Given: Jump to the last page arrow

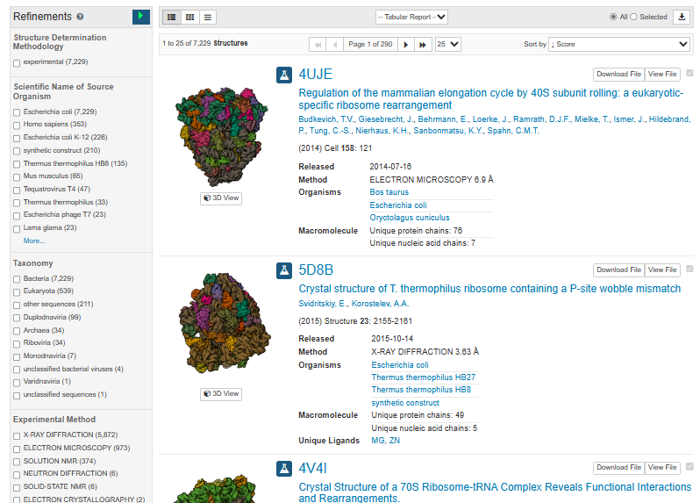Looking at the screenshot, I should [x=423, y=44].
